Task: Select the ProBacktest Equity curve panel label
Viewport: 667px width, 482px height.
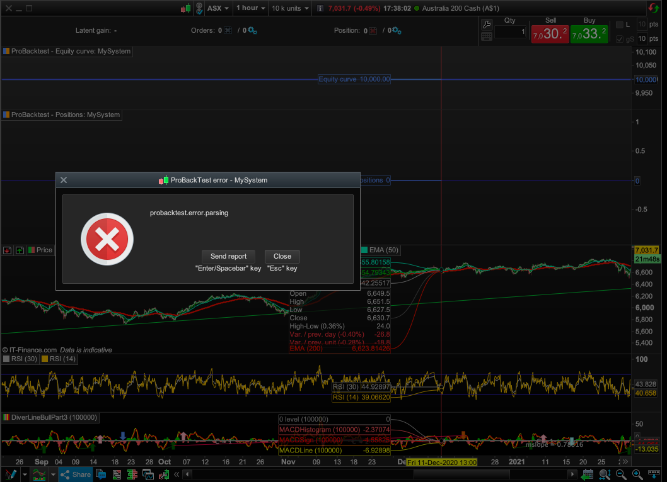Action: [67, 51]
